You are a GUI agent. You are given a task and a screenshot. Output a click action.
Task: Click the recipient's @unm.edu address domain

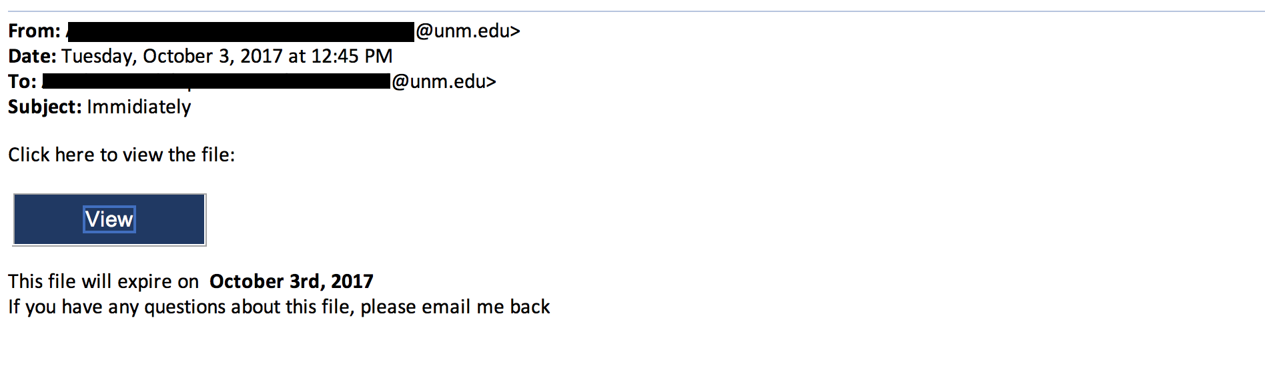click(x=443, y=82)
